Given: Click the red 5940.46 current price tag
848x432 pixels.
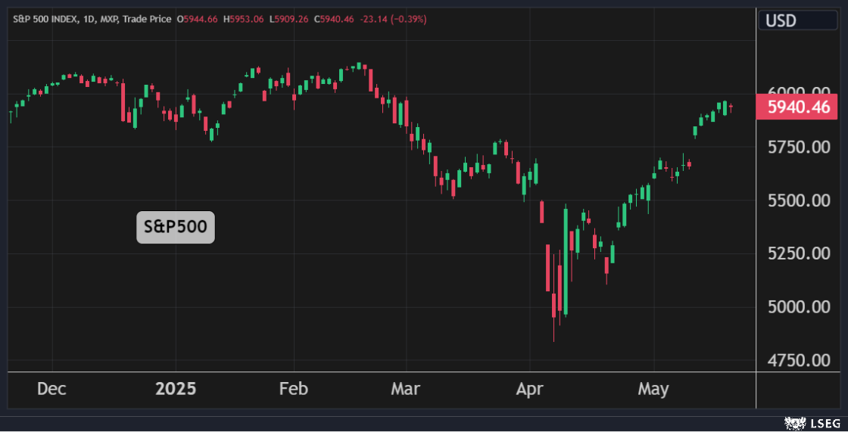Looking at the screenshot, I should click(x=799, y=107).
